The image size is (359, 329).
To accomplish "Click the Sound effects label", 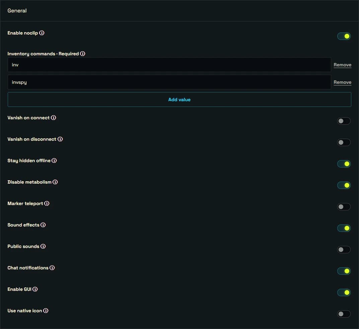I will [x=23, y=225].
